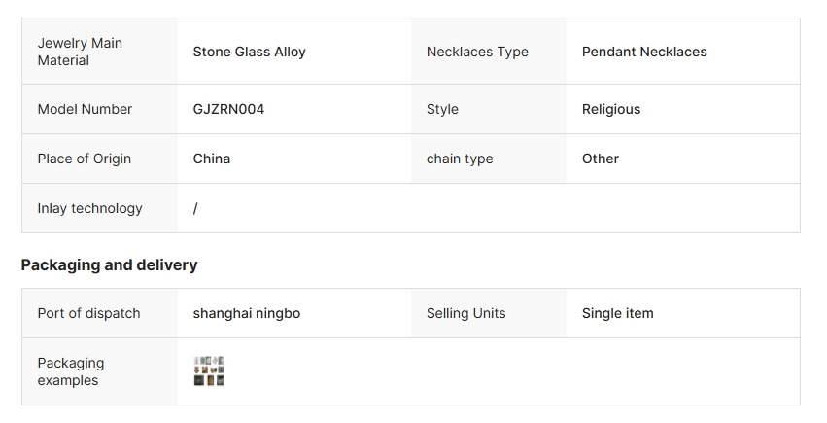Screen dimensions: 827x423
Task: Click the 'Jewelry Main Material' label
Action: (x=80, y=52)
